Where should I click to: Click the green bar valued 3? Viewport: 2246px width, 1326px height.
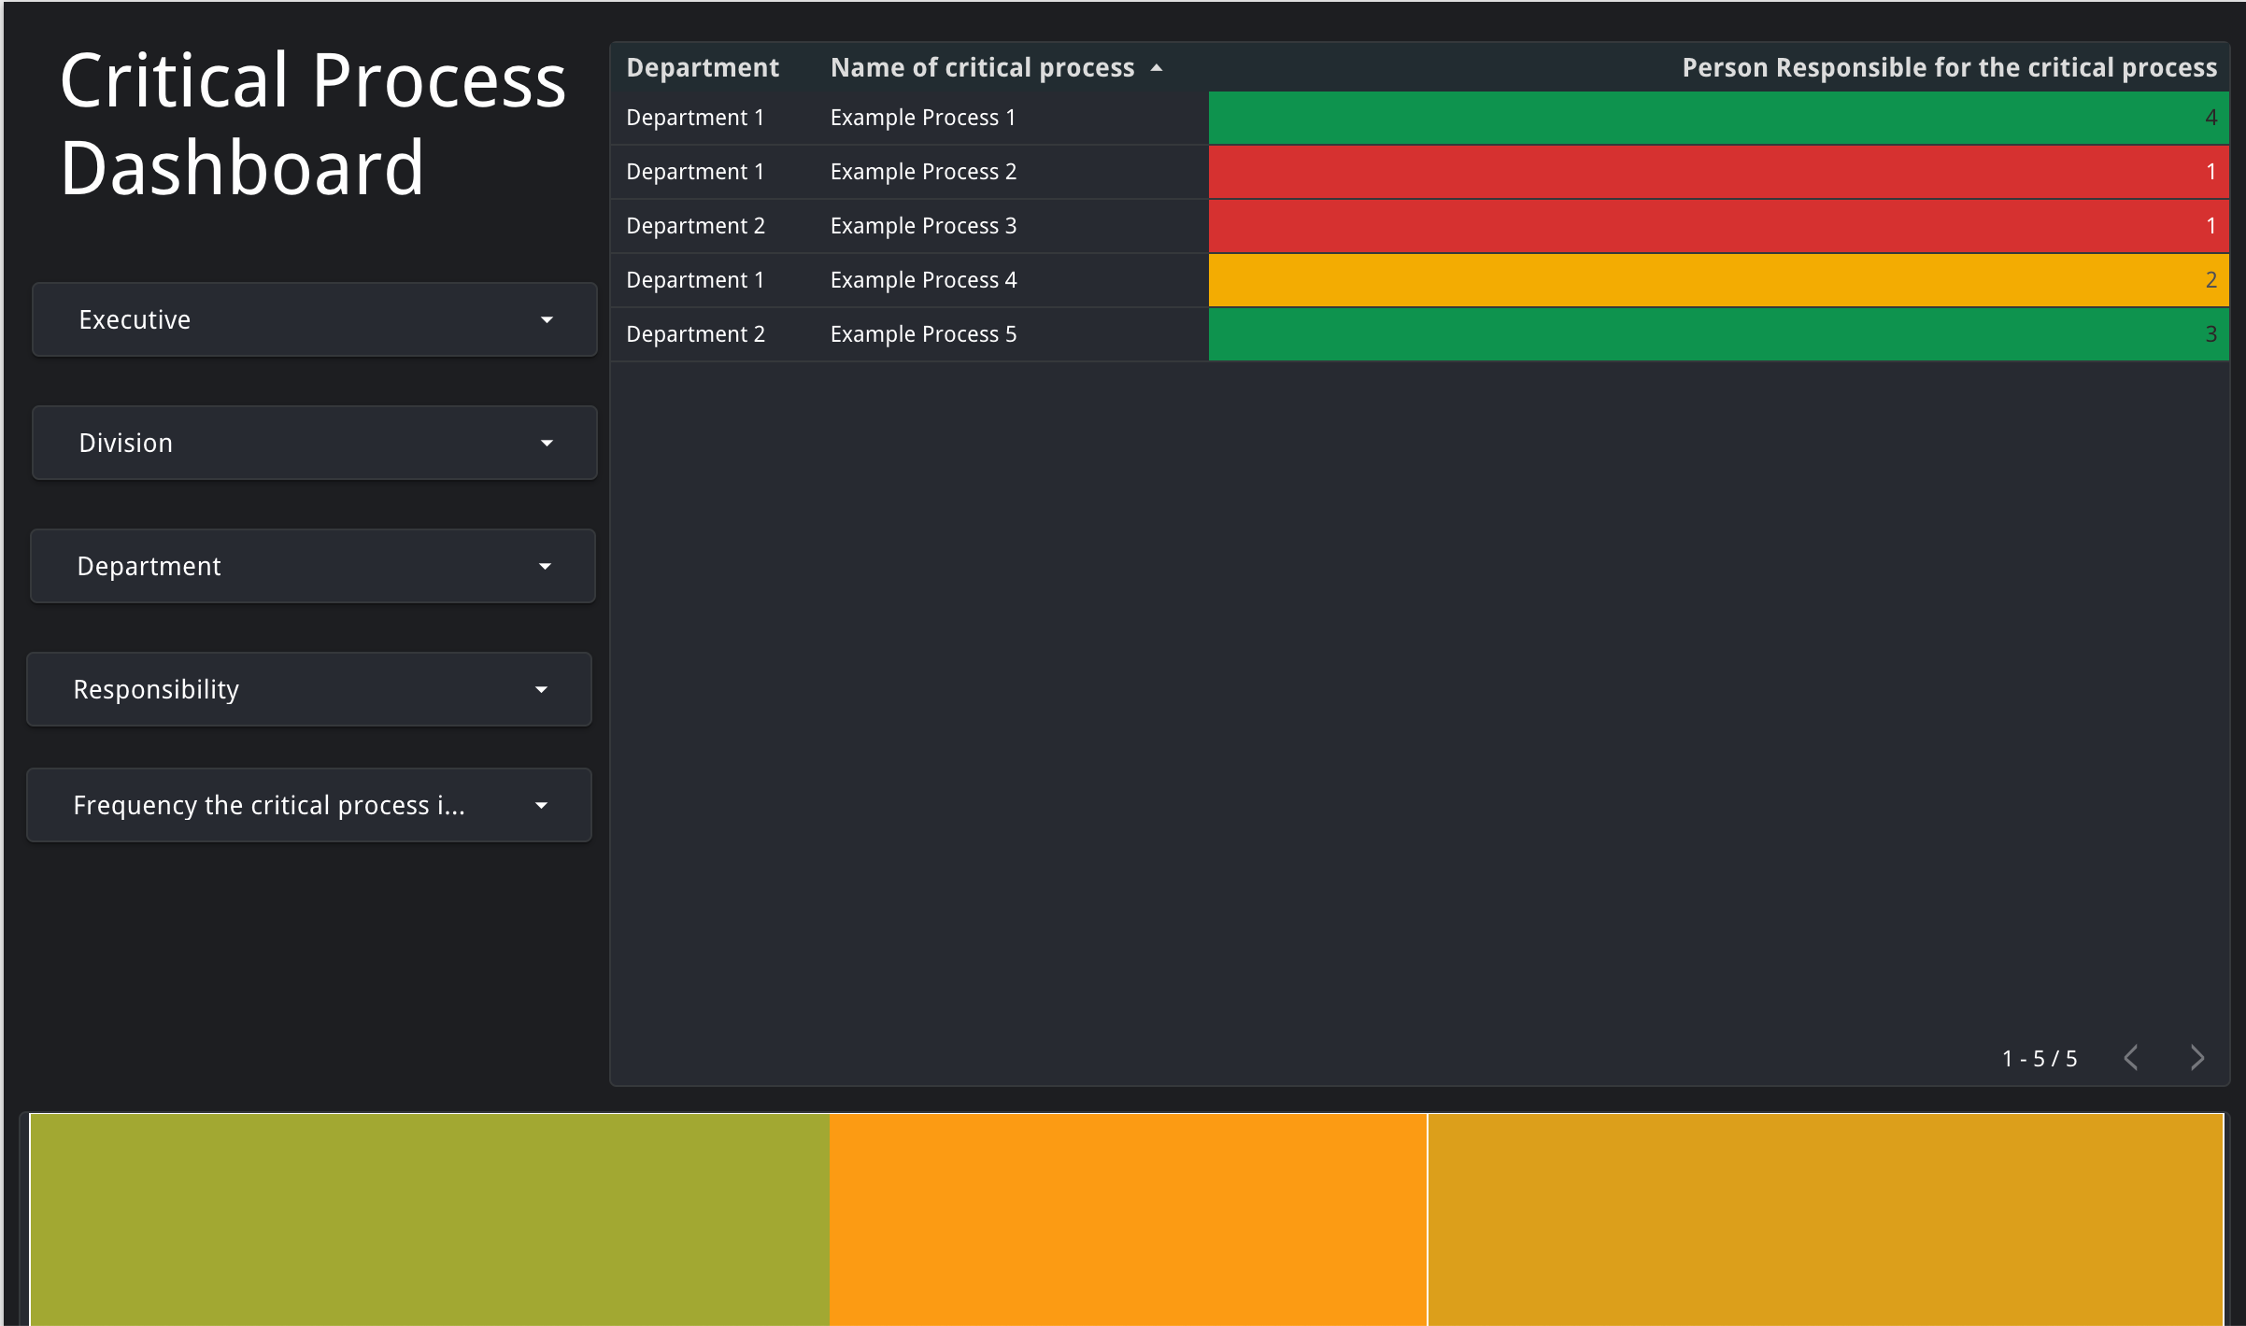[x=1717, y=334]
